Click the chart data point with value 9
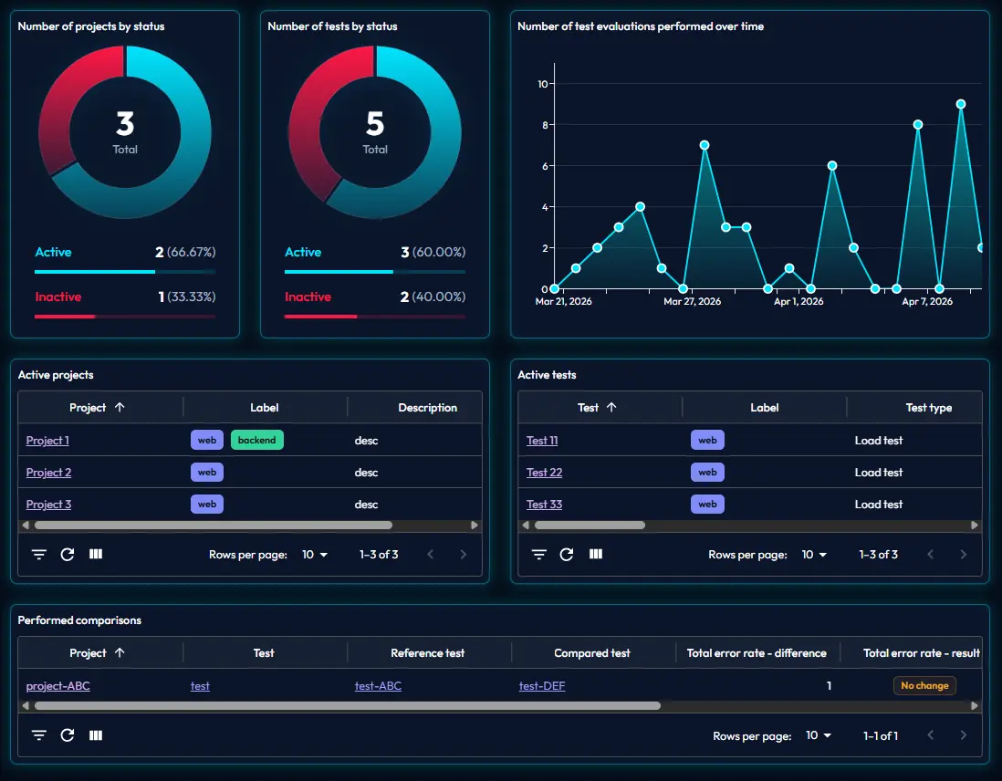Screen dimensions: 1002x781 click(960, 104)
